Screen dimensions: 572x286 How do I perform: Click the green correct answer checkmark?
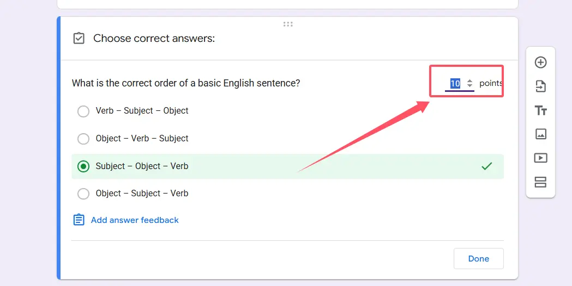pos(487,166)
